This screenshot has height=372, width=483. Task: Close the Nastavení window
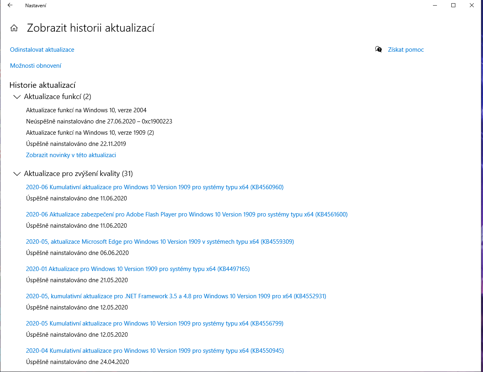[x=472, y=6]
